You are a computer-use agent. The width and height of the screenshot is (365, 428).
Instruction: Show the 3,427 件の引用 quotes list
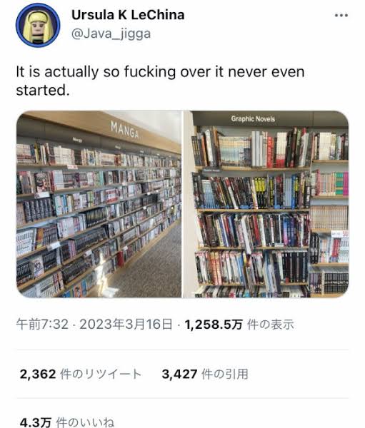[x=205, y=374]
